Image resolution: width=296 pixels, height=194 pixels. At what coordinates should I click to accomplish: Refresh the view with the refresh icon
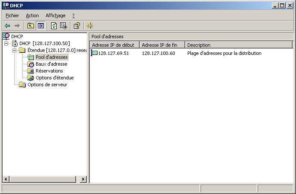click(x=54, y=26)
